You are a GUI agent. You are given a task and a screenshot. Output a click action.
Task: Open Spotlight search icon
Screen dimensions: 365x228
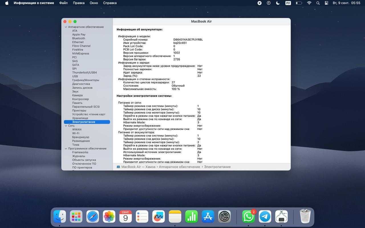click(318, 3)
